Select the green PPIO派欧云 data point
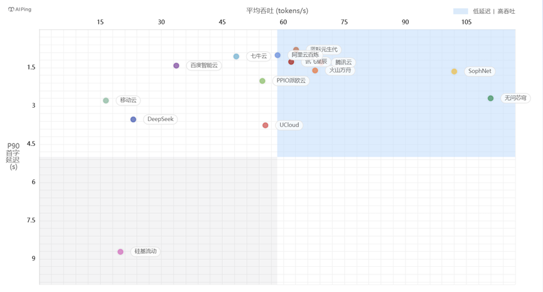Screen dimensions: 543x292 262,81
